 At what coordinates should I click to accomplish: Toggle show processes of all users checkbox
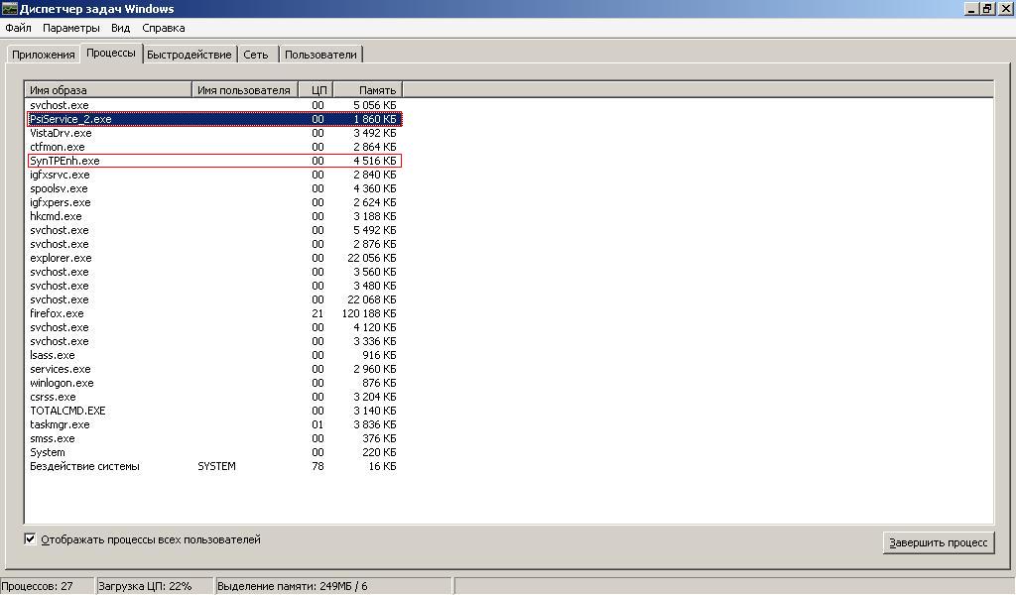point(31,539)
